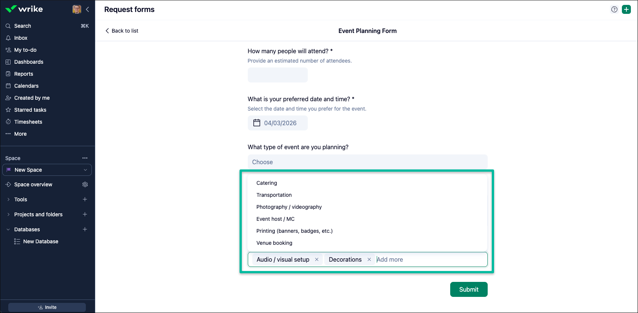Click the green plus create button
Image resolution: width=638 pixels, height=313 pixels.
(x=626, y=10)
